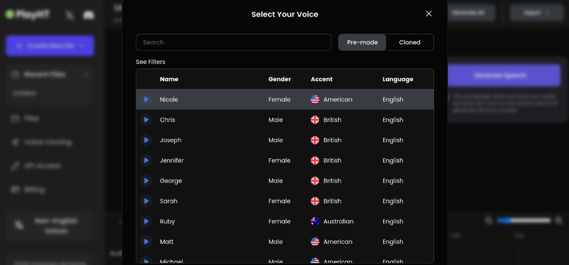Select the Sarah voice name

pyautogui.click(x=168, y=201)
